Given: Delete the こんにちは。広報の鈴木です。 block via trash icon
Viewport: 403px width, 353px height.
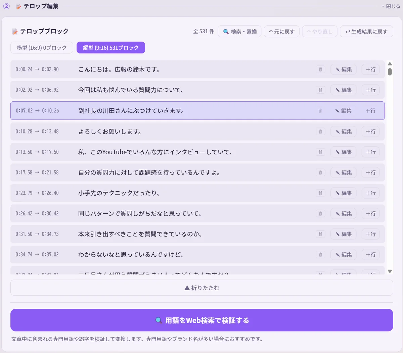Looking at the screenshot, I should click(320, 69).
